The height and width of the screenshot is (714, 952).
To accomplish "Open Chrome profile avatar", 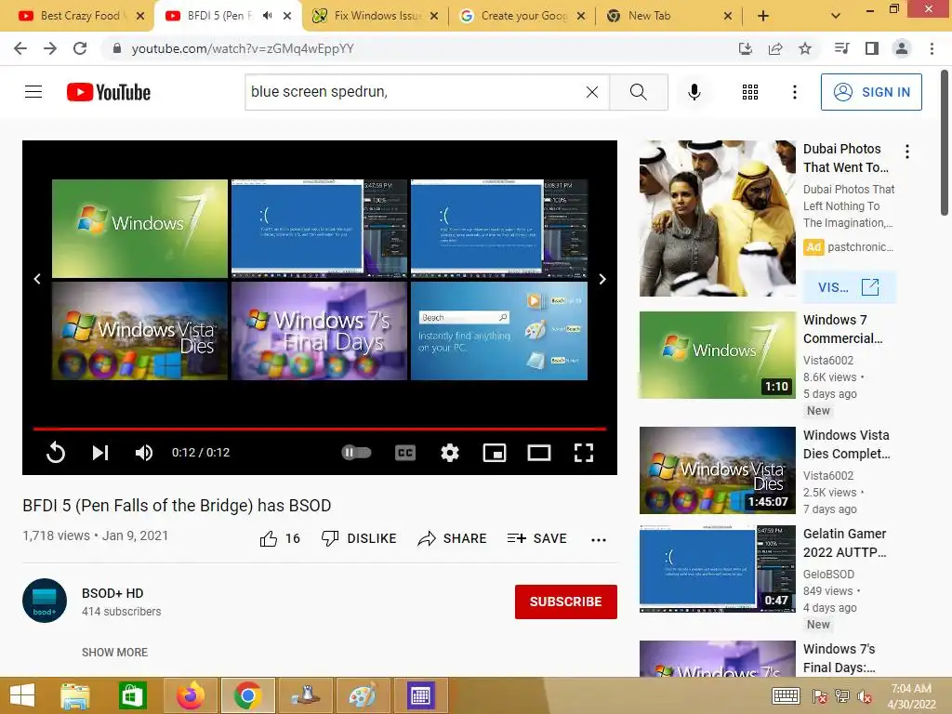I will (x=902, y=48).
